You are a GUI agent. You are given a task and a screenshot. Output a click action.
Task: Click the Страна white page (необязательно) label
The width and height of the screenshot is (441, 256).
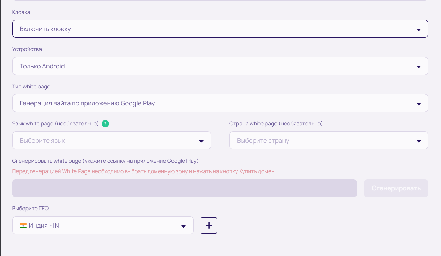pos(276,124)
